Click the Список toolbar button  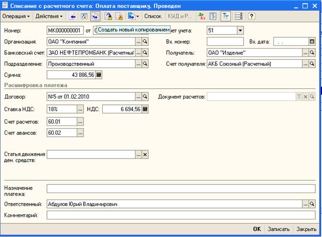point(152,17)
